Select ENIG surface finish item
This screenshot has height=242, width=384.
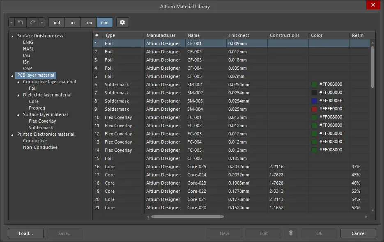tap(28, 42)
